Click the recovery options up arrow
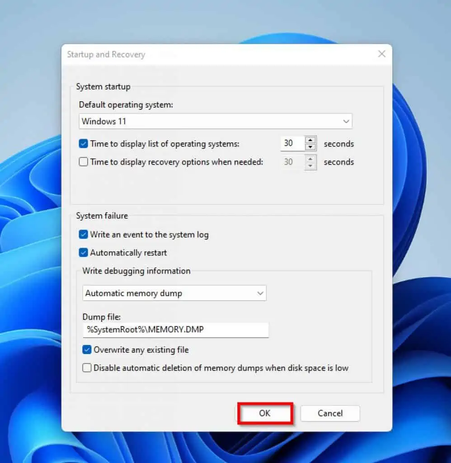 tap(310, 159)
